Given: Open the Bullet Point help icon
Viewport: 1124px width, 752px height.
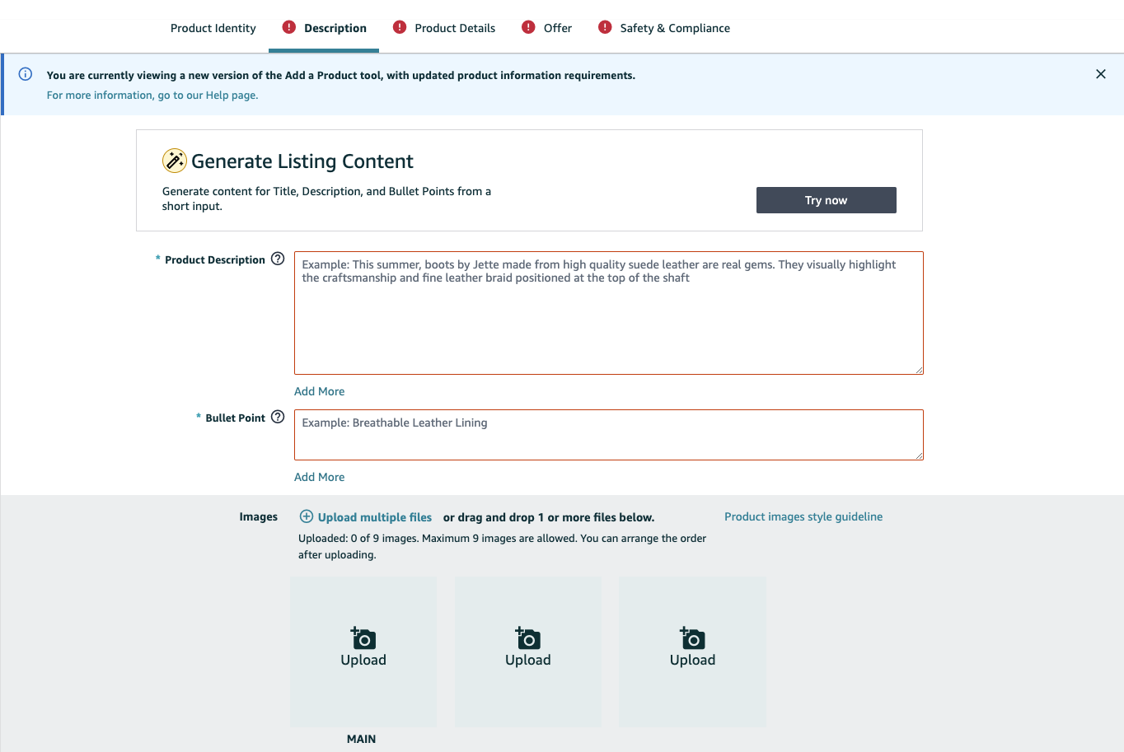Looking at the screenshot, I should pyautogui.click(x=278, y=417).
